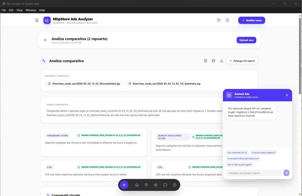The width and height of the screenshot is (302, 196).
Task: Click trophy icon in Search Excellence card
Action: (x=193, y=137)
